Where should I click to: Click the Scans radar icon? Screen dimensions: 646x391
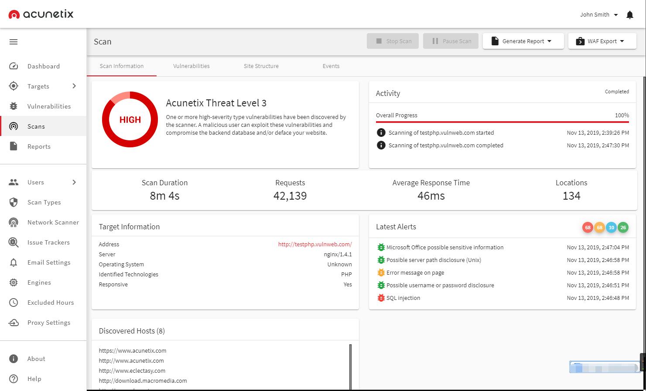click(x=14, y=126)
